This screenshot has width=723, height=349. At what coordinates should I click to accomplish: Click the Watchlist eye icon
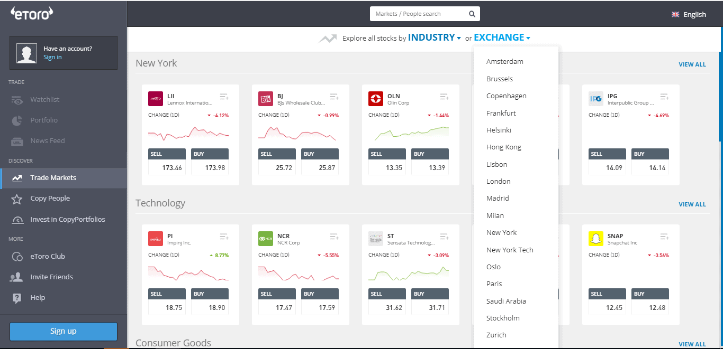[17, 100]
